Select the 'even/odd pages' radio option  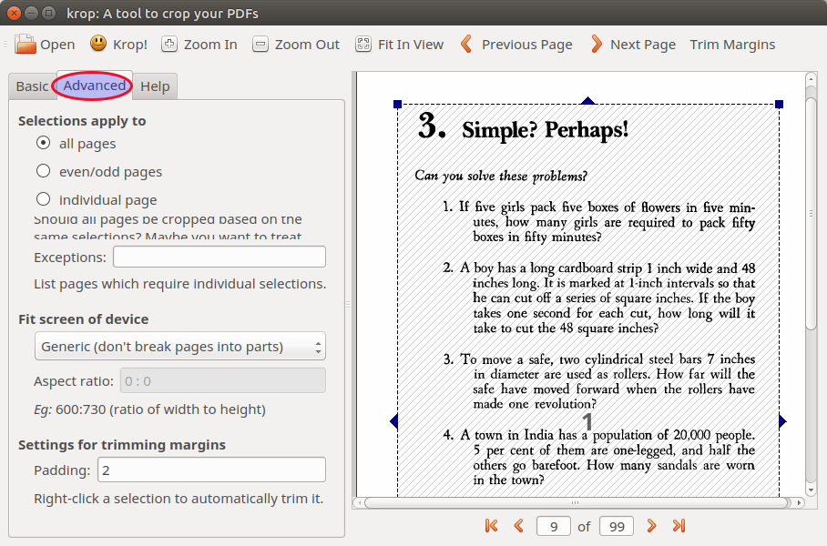(43, 171)
